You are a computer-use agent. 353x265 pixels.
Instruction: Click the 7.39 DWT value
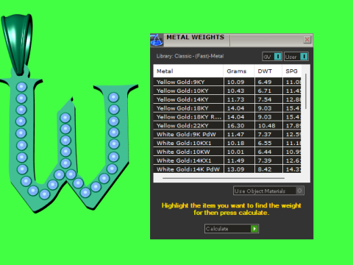point(265,160)
